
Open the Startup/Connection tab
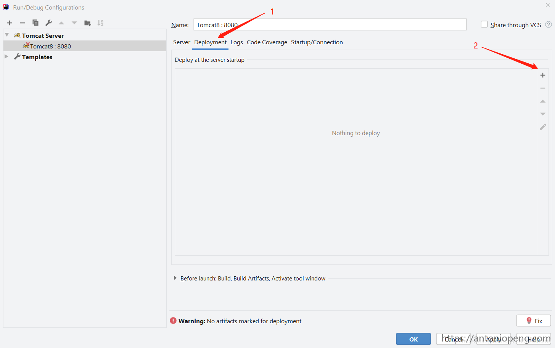pyautogui.click(x=317, y=42)
